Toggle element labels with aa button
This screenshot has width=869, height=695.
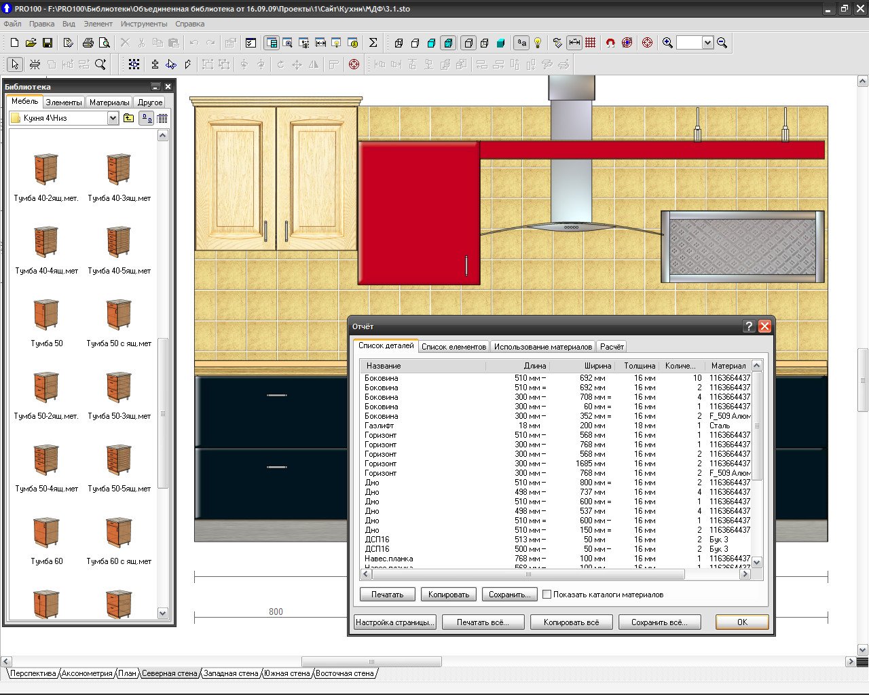[521, 43]
